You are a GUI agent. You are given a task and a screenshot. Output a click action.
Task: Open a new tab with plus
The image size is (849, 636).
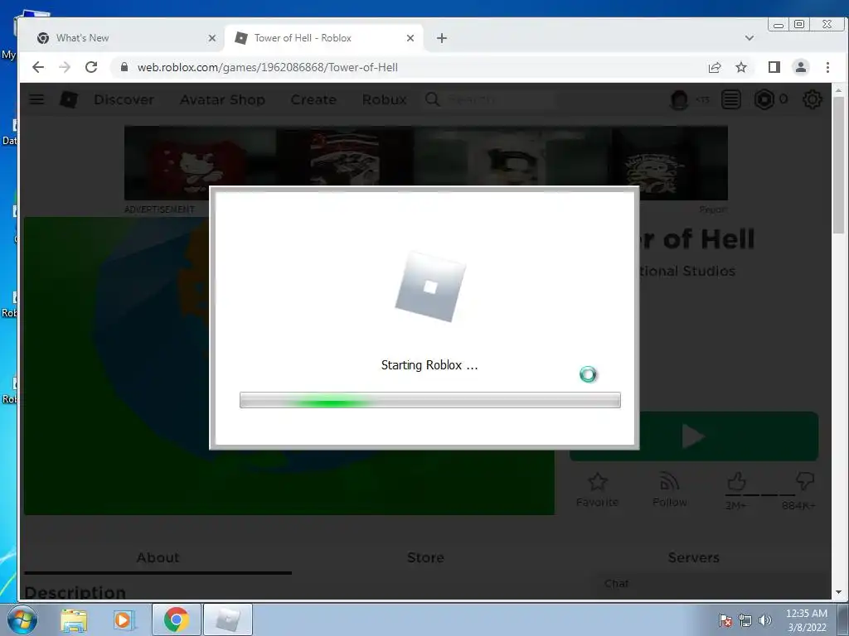click(442, 38)
